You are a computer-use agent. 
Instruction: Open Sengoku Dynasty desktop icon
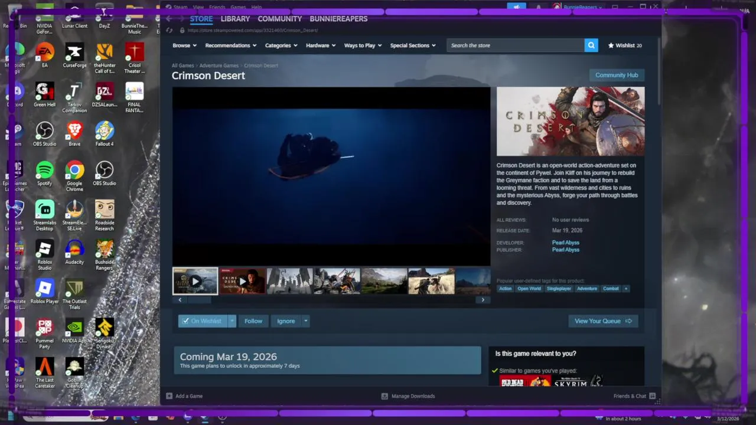tap(105, 334)
